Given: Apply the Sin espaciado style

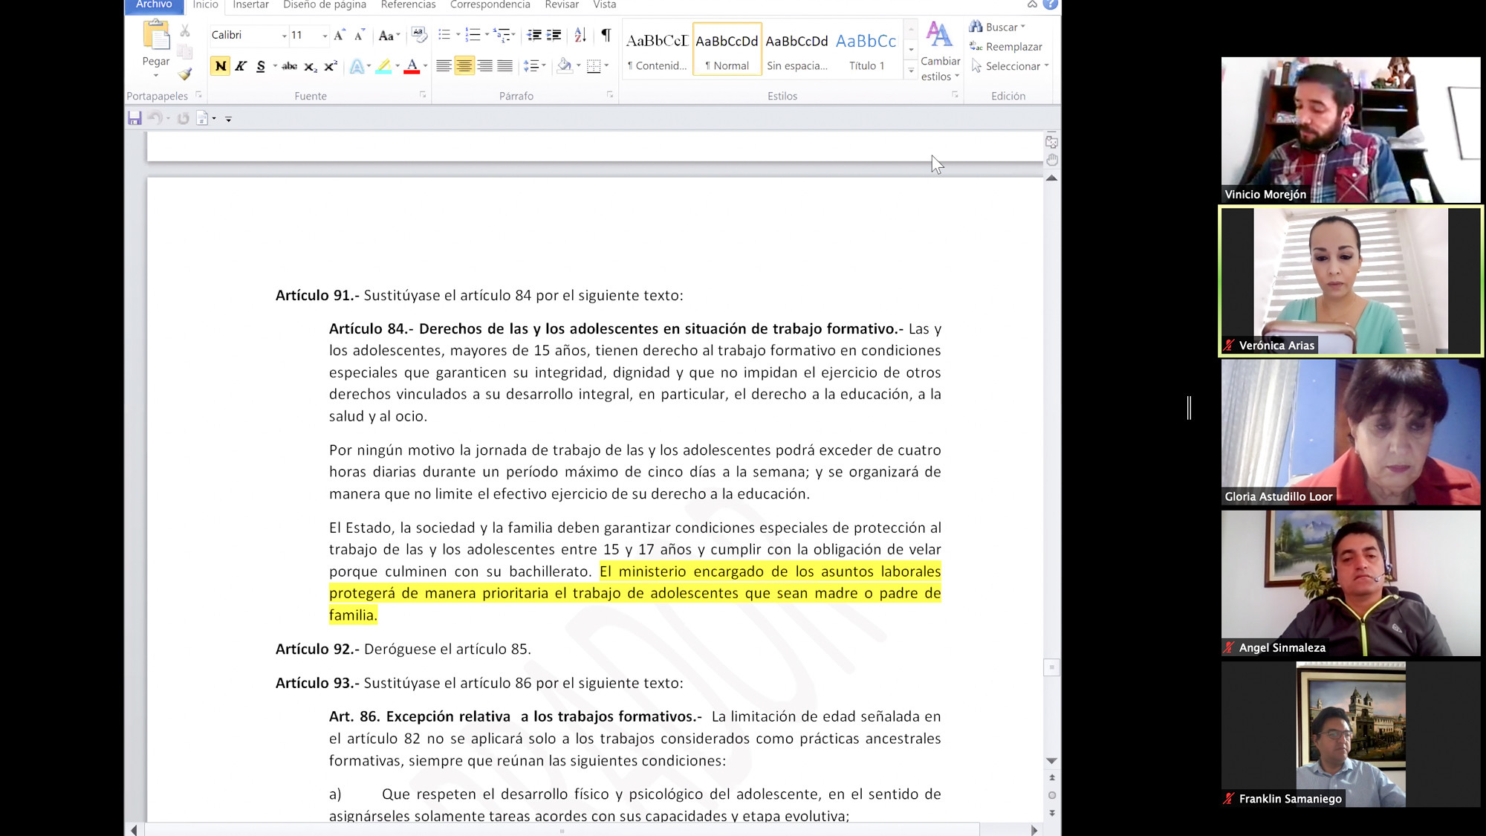Looking at the screenshot, I should click(796, 49).
